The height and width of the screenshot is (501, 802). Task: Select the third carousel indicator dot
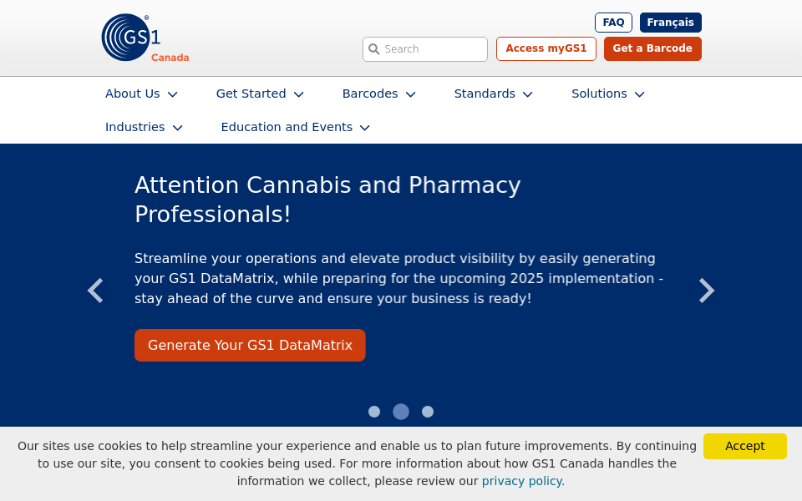(428, 412)
